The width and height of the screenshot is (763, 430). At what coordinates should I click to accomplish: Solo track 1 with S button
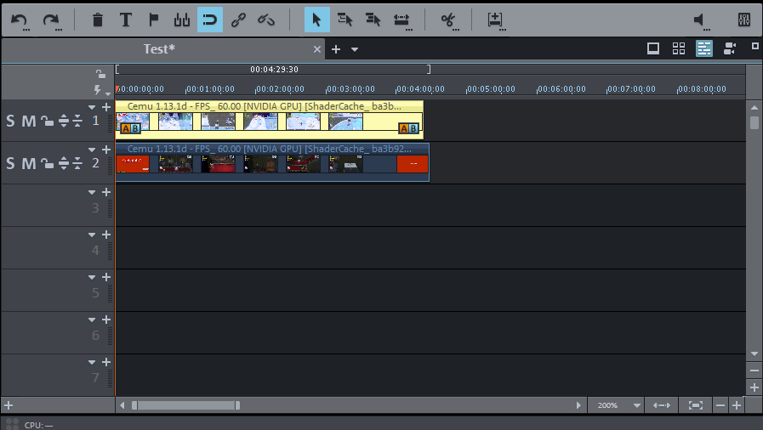tap(10, 121)
